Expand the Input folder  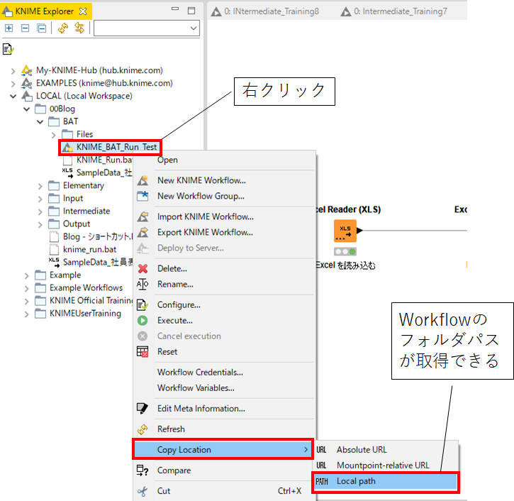pos(40,199)
